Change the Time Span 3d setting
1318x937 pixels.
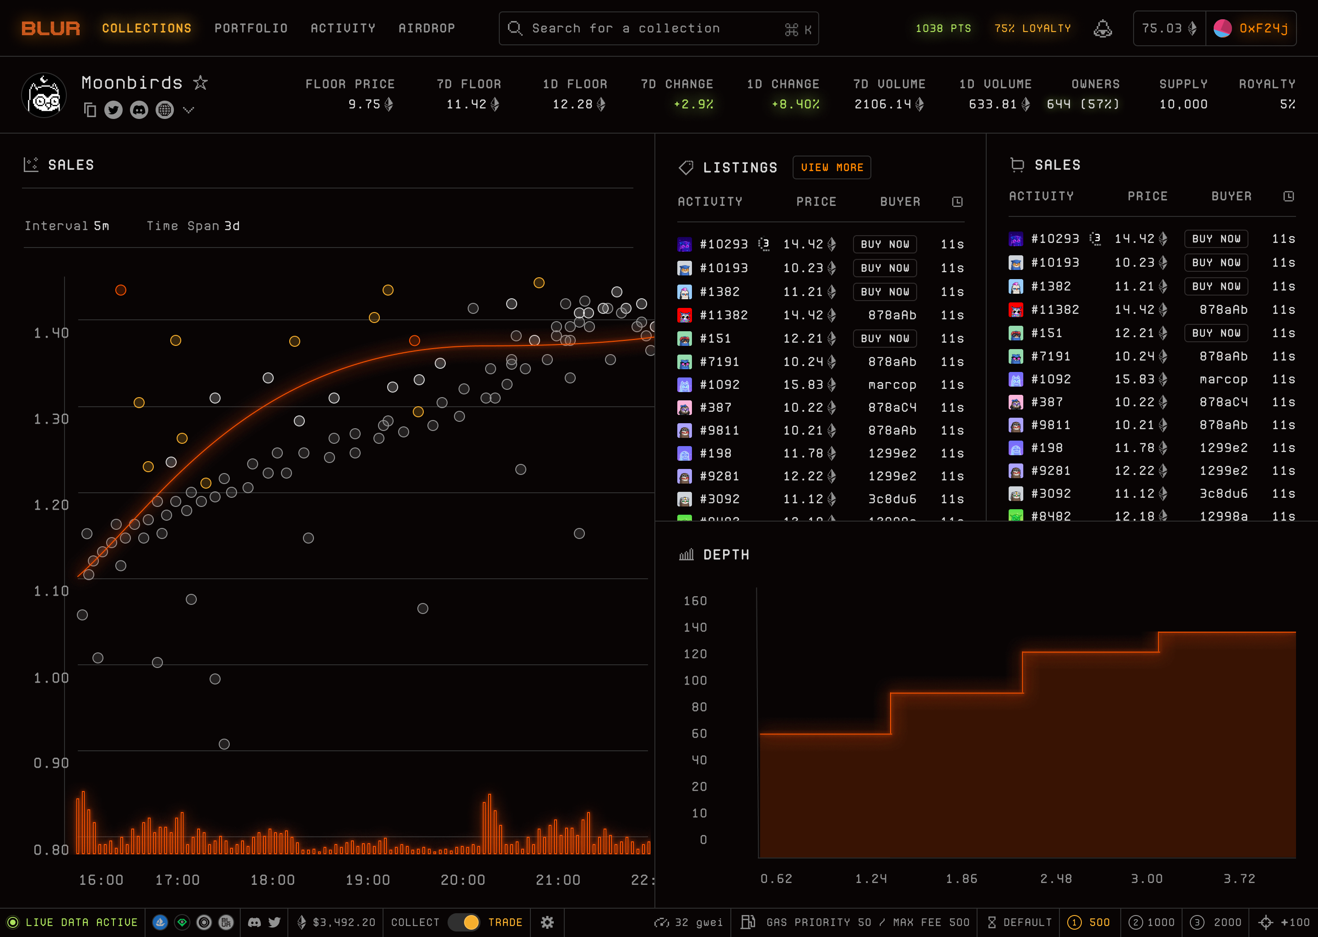pos(193,226)
